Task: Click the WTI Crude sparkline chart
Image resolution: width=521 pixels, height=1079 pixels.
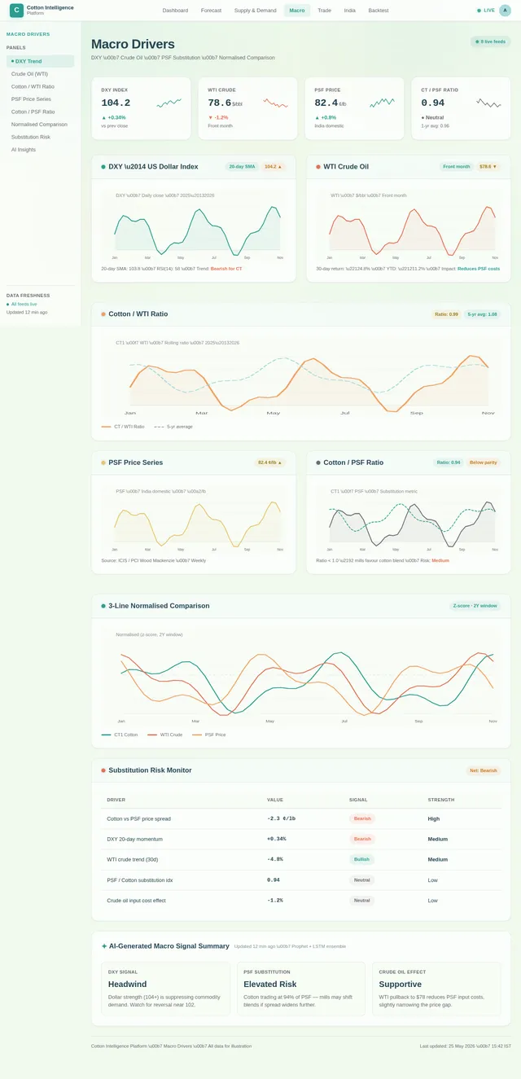Action: pyautogui.click(x=276, y=103)
